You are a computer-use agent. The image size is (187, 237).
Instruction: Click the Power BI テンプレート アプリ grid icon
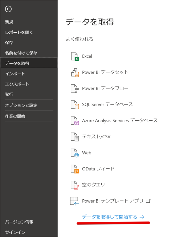[74, 201]
